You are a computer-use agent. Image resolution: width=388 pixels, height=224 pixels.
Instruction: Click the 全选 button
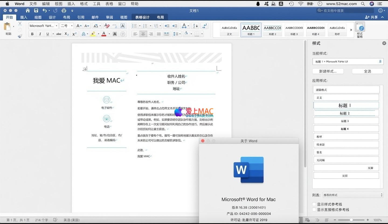click(x=368, y=71)
